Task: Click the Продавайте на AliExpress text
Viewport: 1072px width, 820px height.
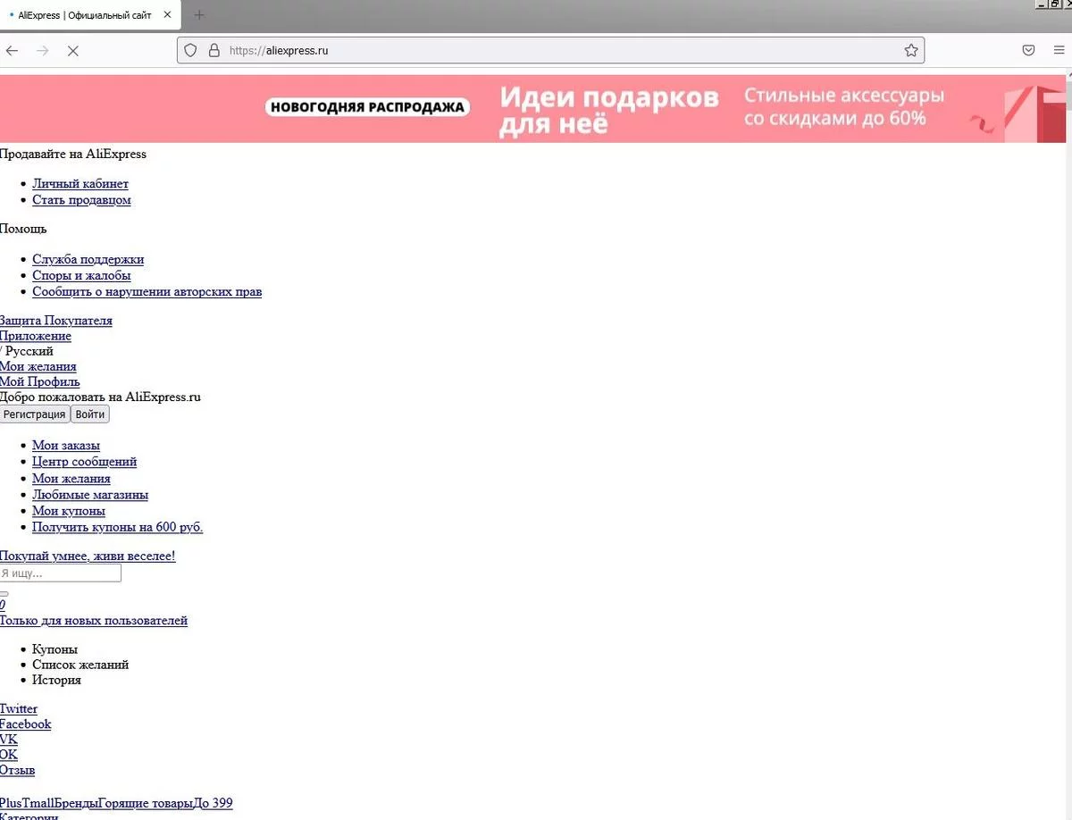Action: [73, 154]
